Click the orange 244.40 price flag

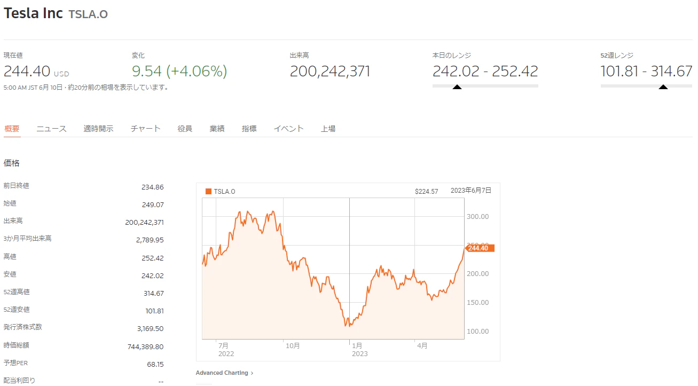[x=480, y=248]
